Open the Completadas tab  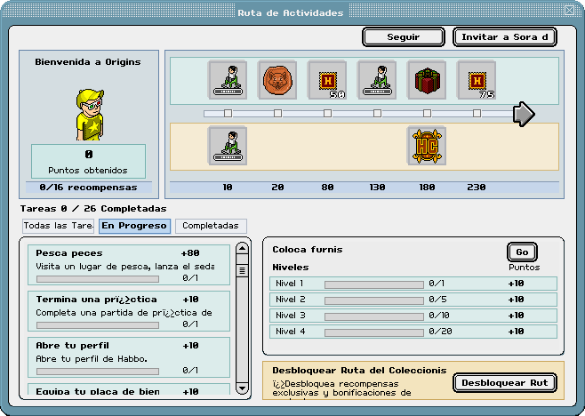point(211,226)
